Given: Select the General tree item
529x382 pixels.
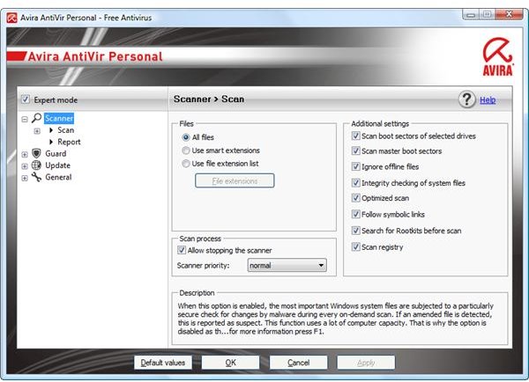Looking at the screenshot, I should [x=58, y=177].
